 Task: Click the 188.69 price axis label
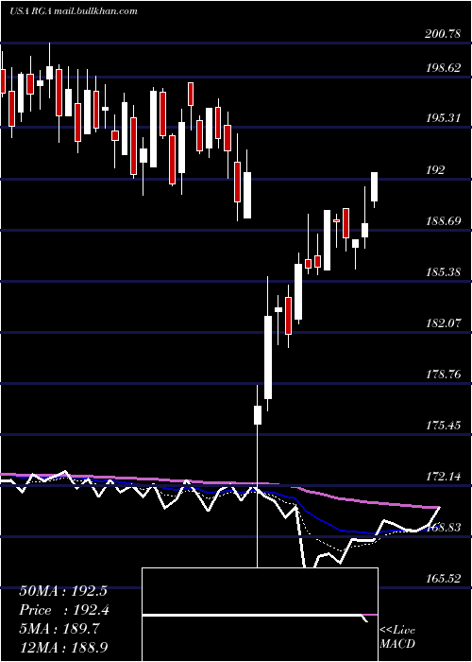point(443,220)
